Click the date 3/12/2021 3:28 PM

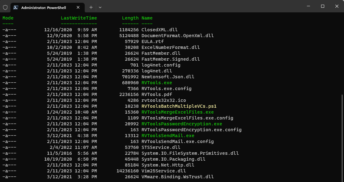pos(72,177)
